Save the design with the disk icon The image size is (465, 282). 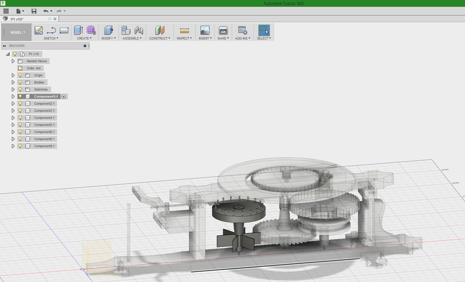pos(34,11)
